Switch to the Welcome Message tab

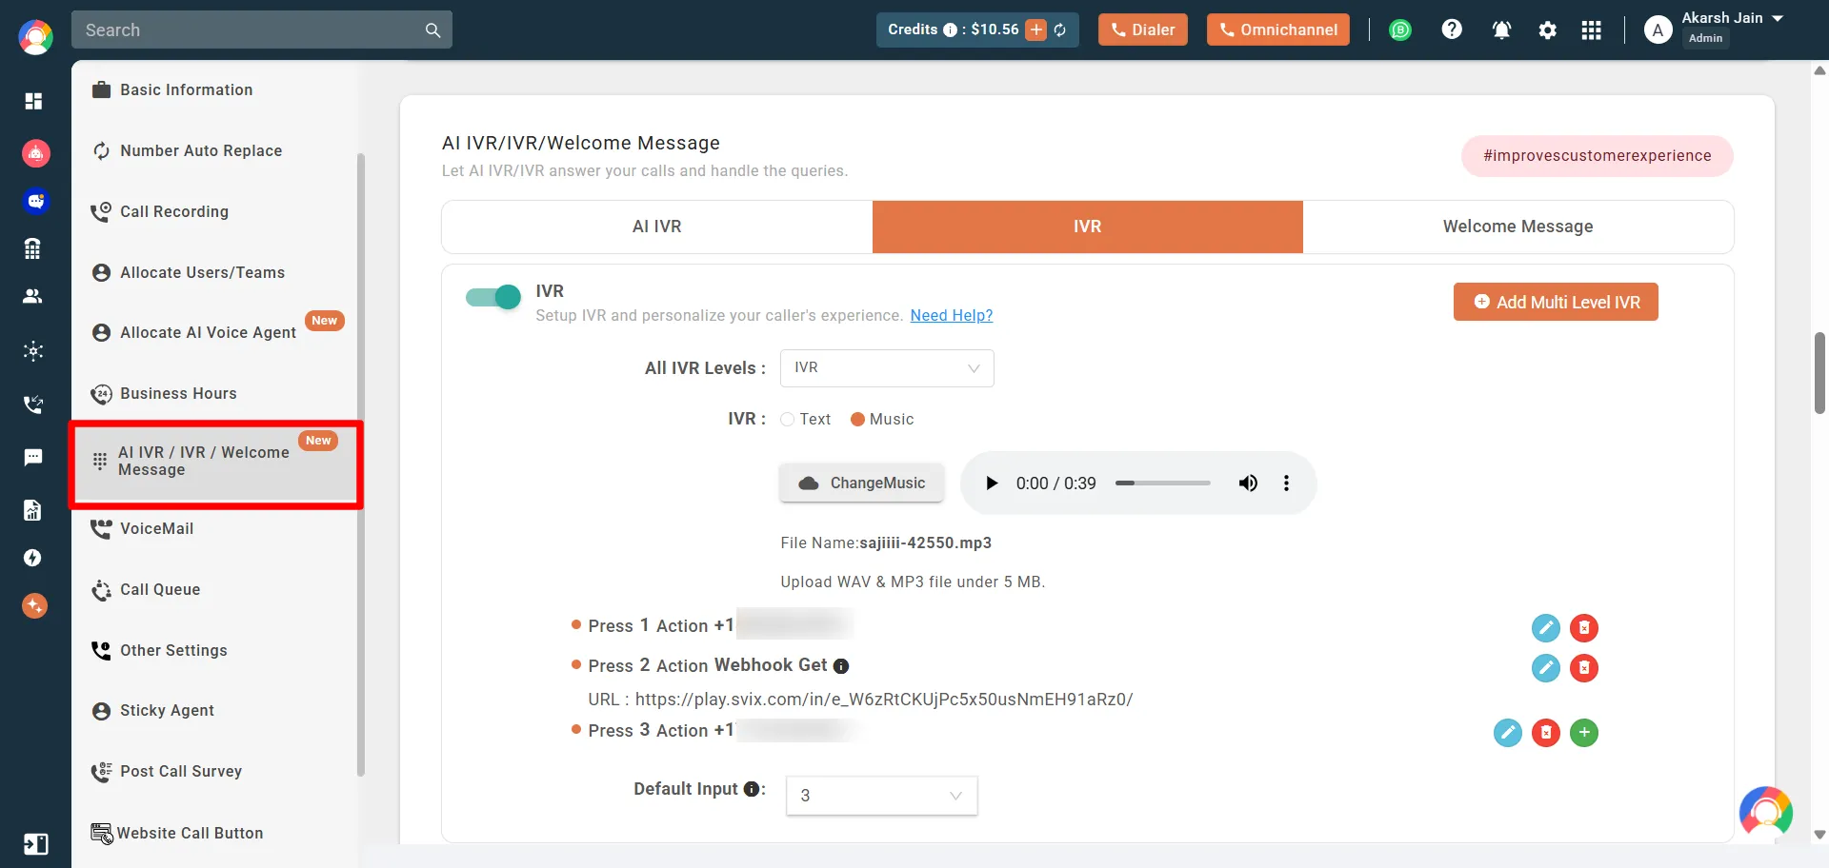[x=1517, y=227]
